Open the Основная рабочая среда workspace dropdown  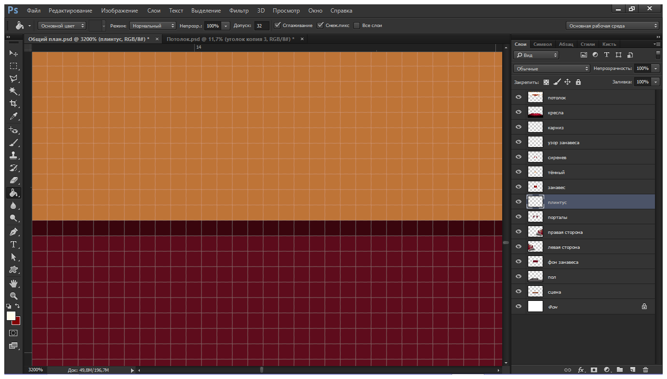[x=613, y=26]
